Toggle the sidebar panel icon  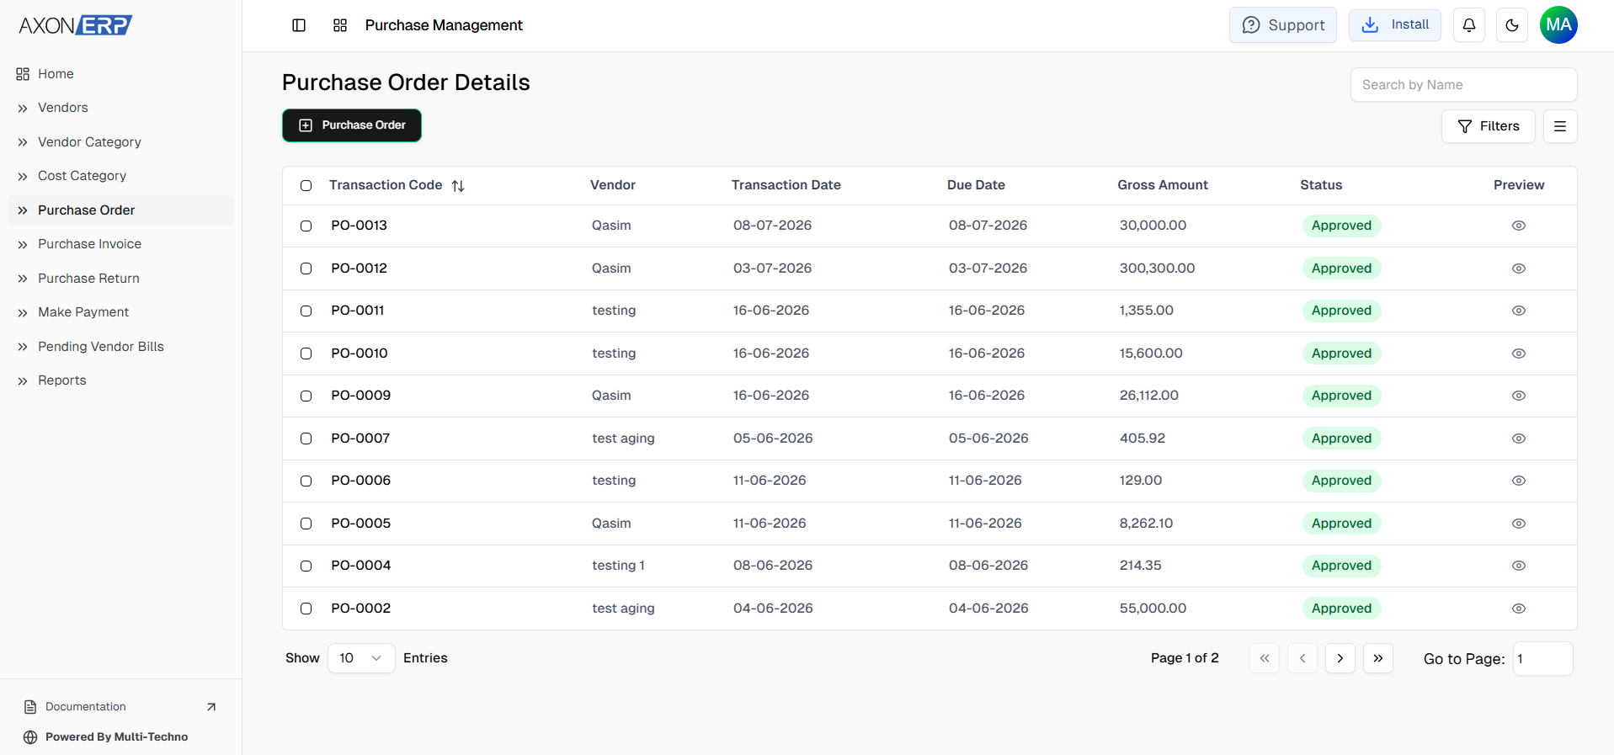(299, 25)
